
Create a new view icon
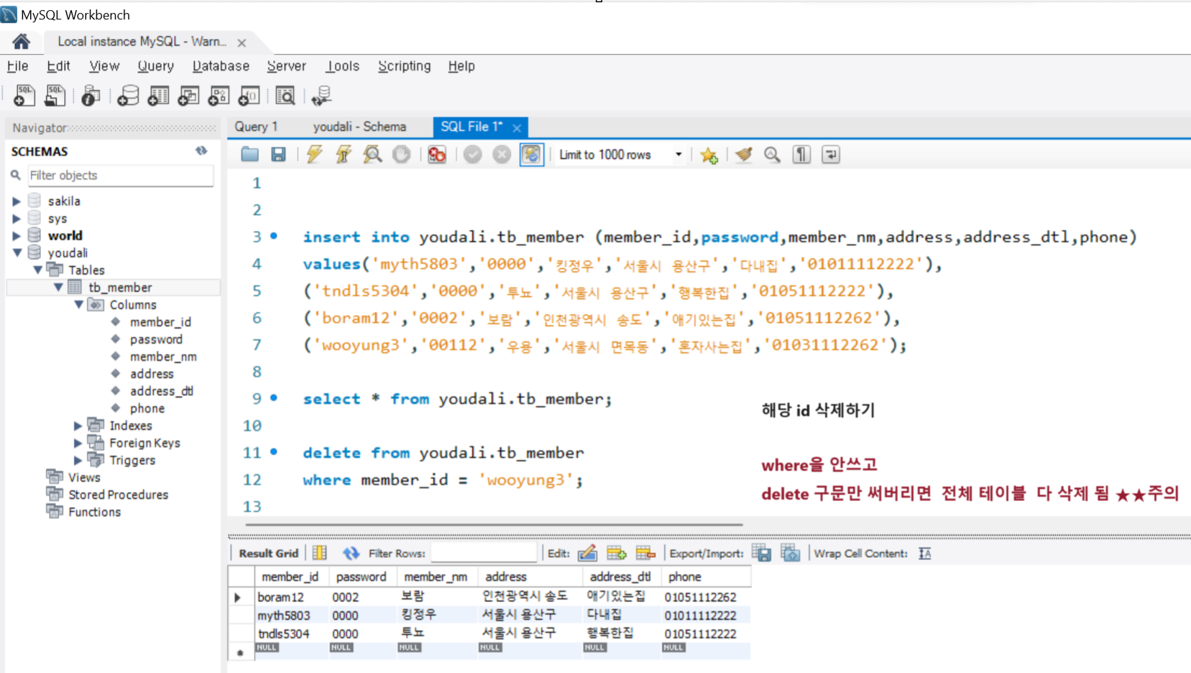click(188, 95)
